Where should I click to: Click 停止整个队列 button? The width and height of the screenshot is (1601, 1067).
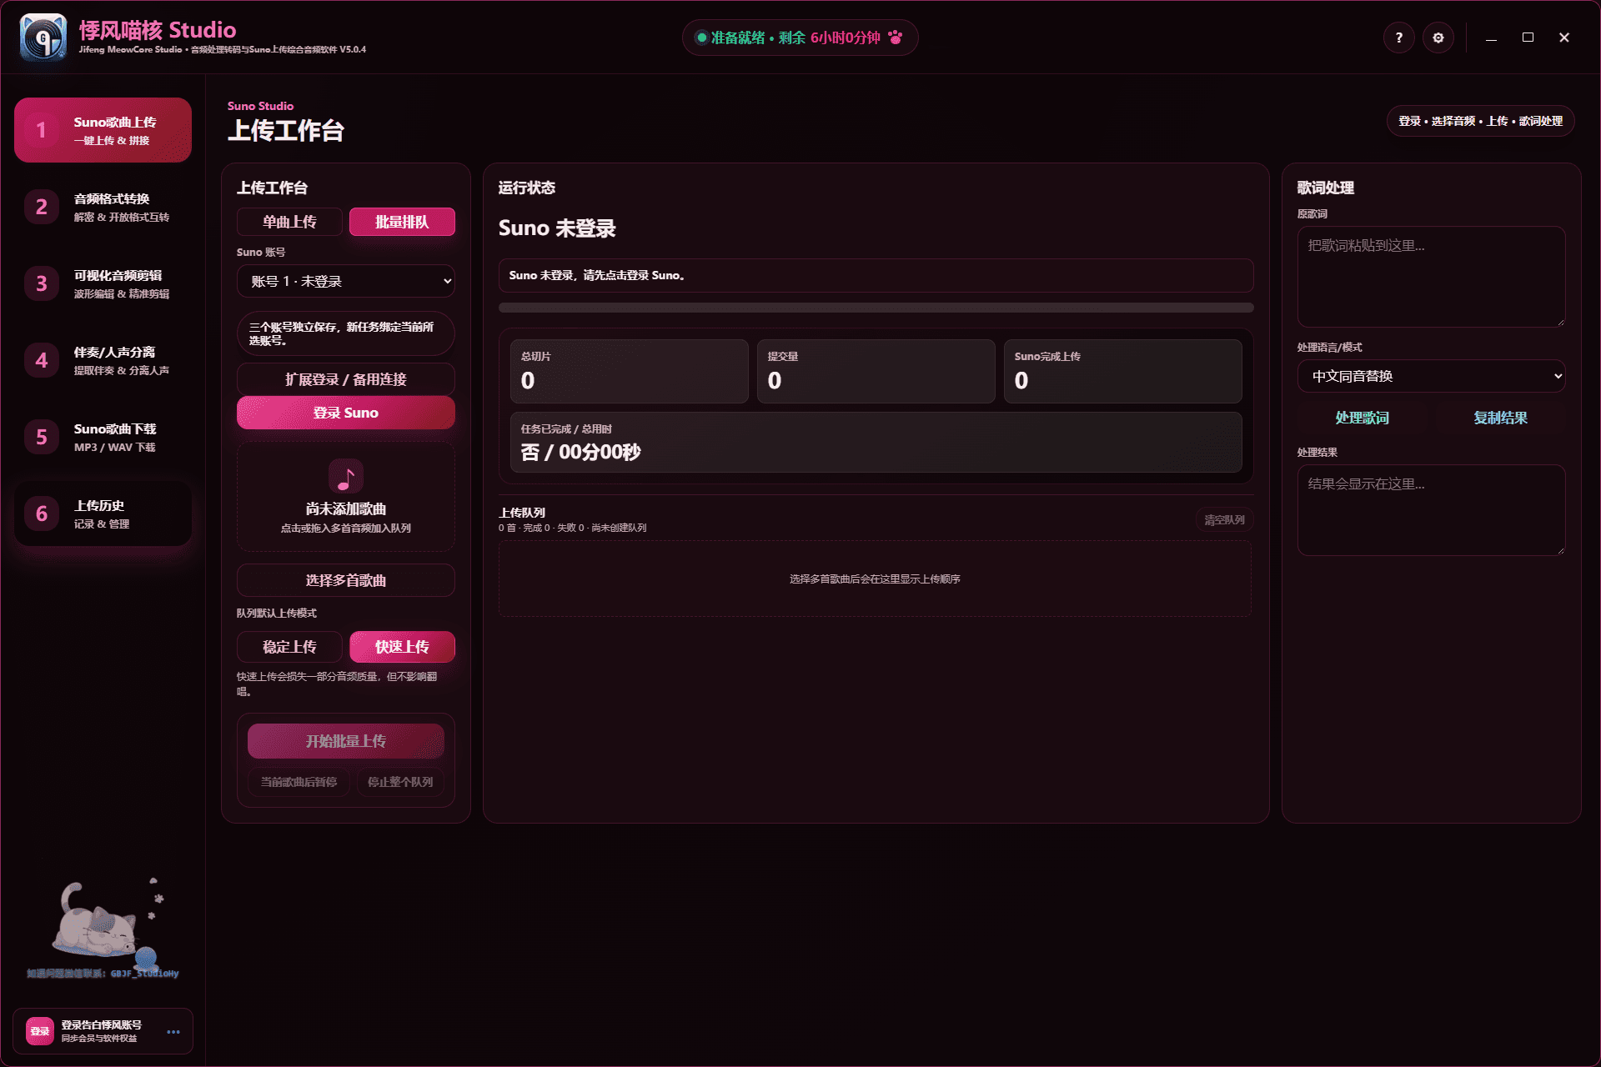[400, 782]
